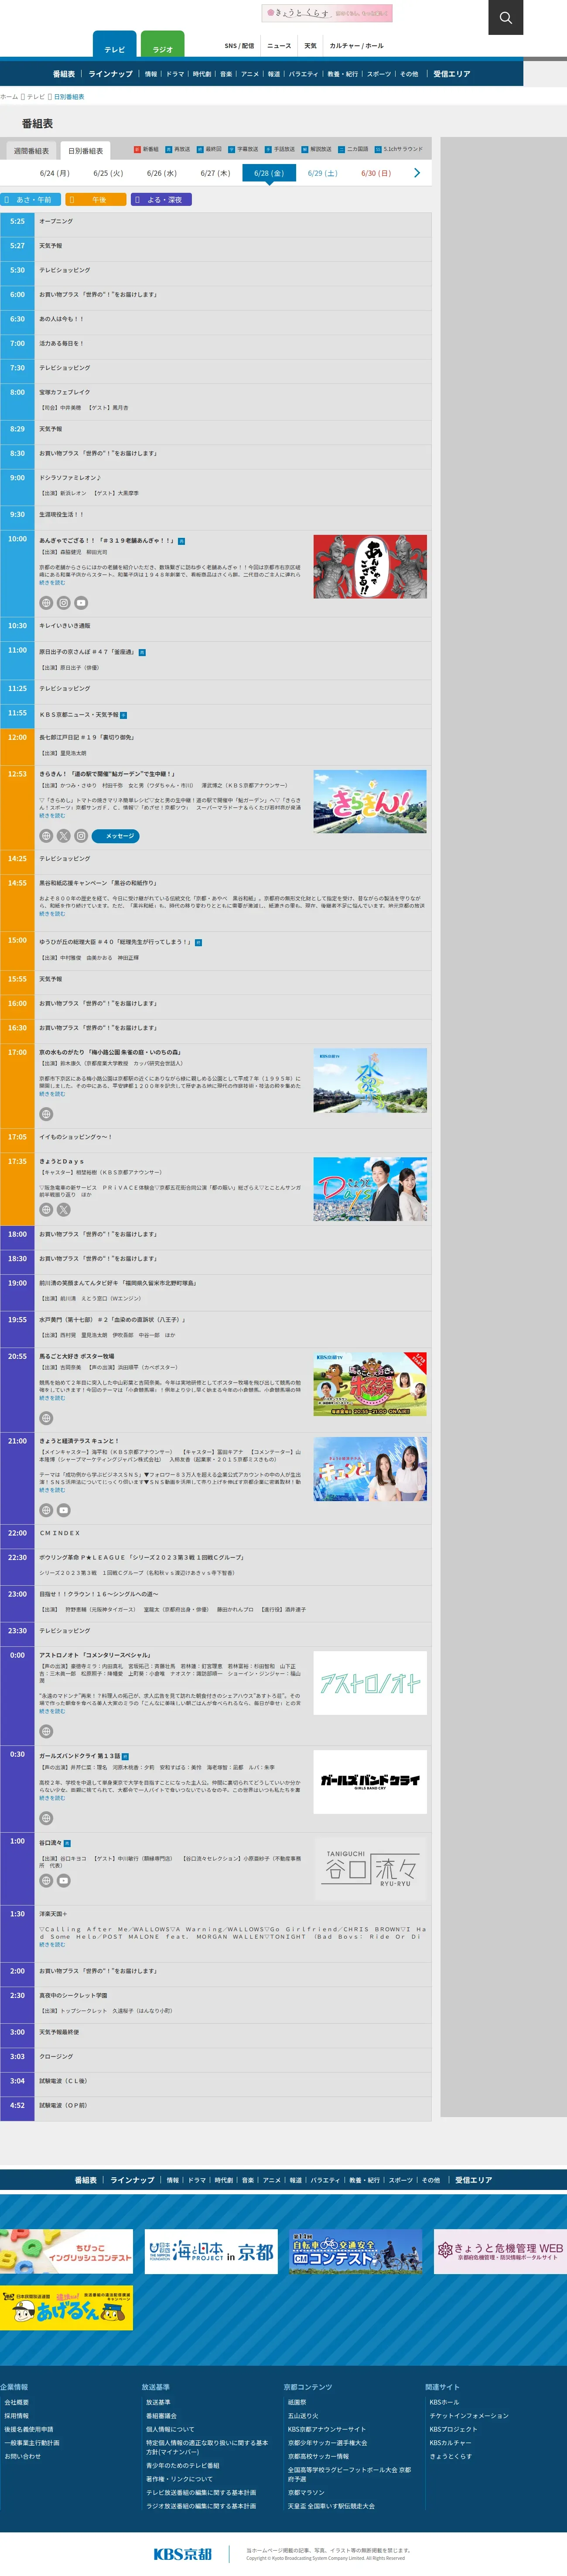Viewport: 567px width, 2576px height.
Task: Open the きらきん! program thumbnail
Action: click(x=370, y=802)
